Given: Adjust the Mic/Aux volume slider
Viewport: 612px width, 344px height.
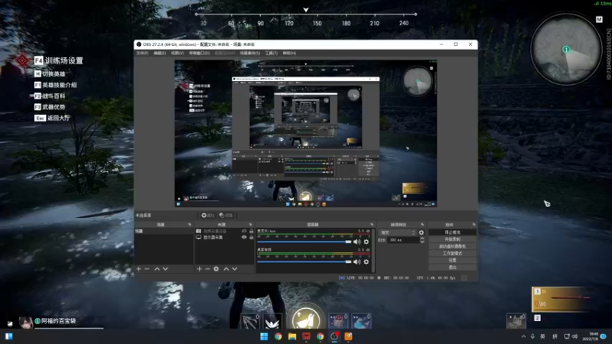Looking at the screenshot, I should pos(304,242).
